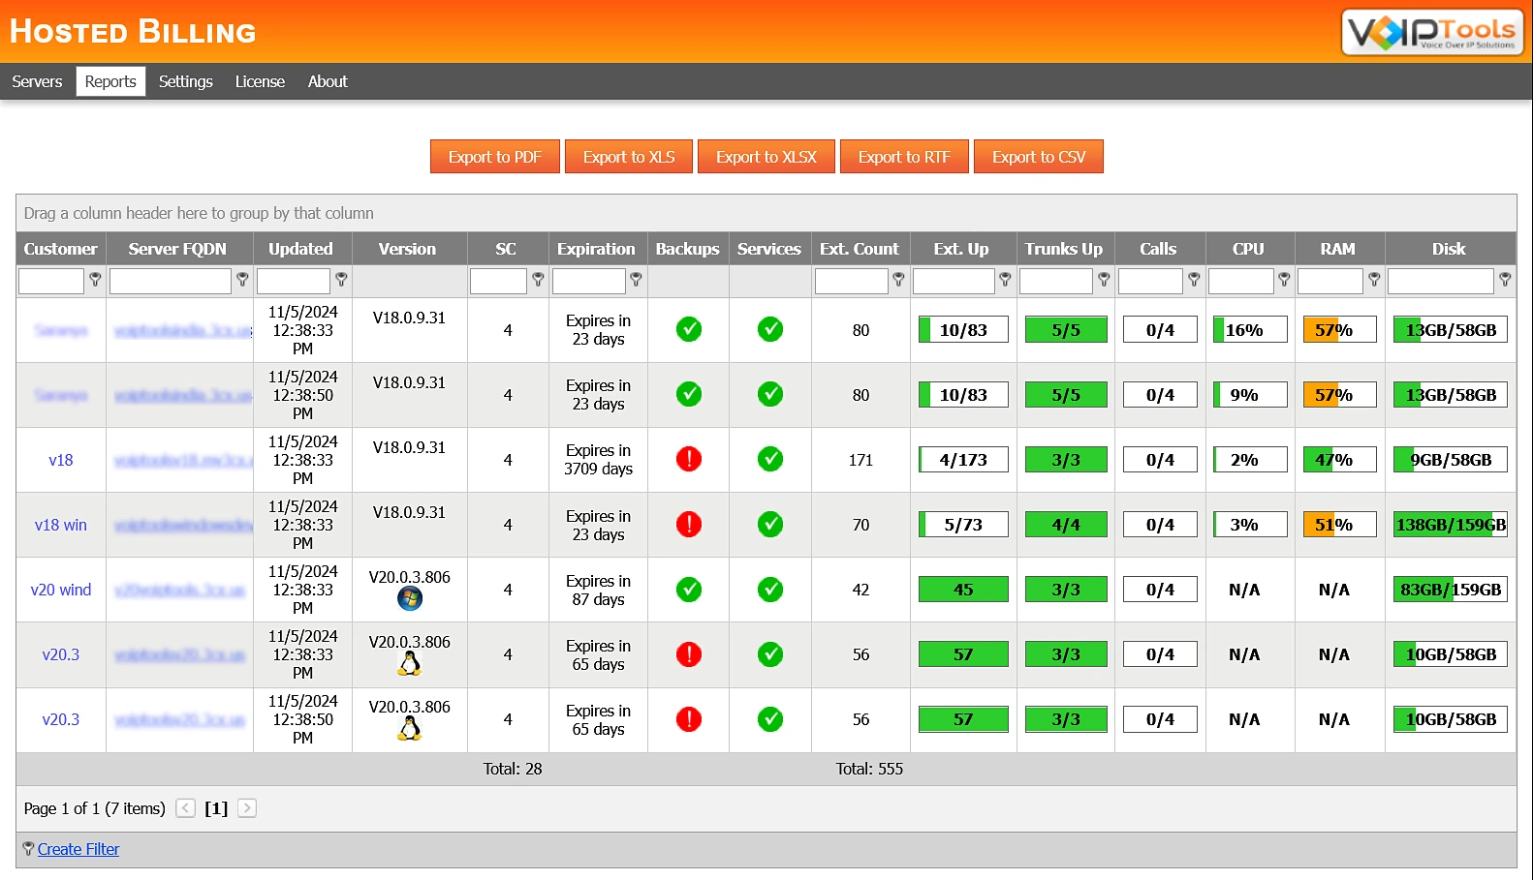Open the Disk column filter menu
The image size is (1533, 880).
point(1505,280)
